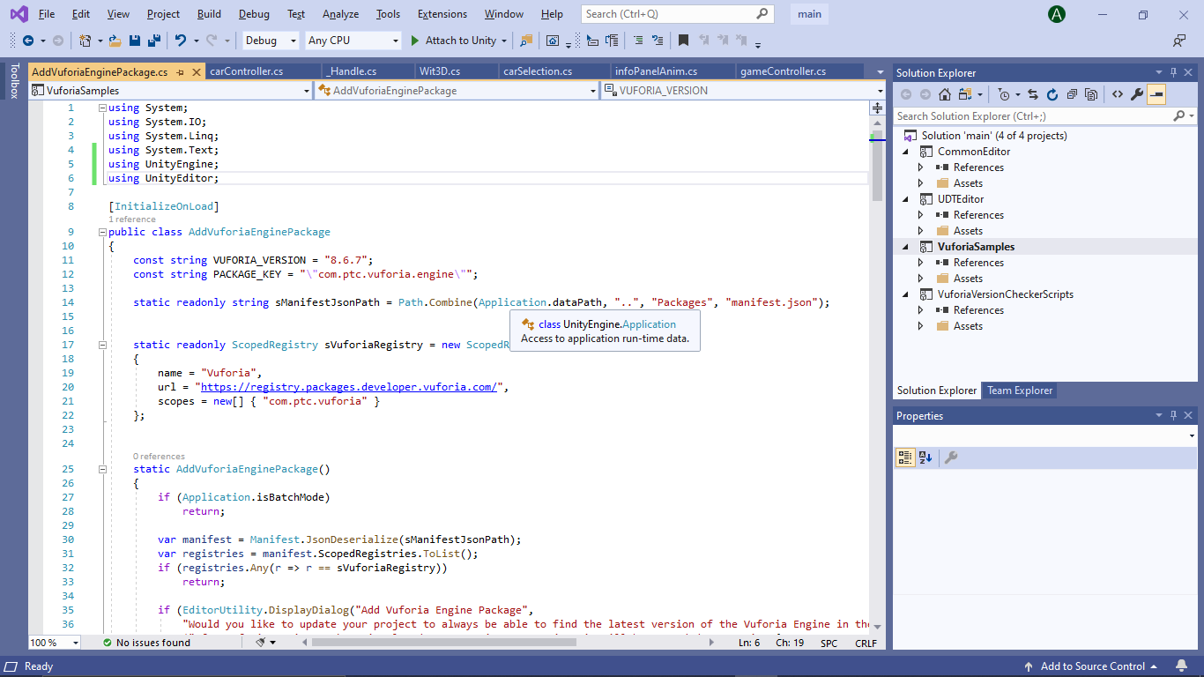Sync Solution Explorer with active document

[1033, 94]
